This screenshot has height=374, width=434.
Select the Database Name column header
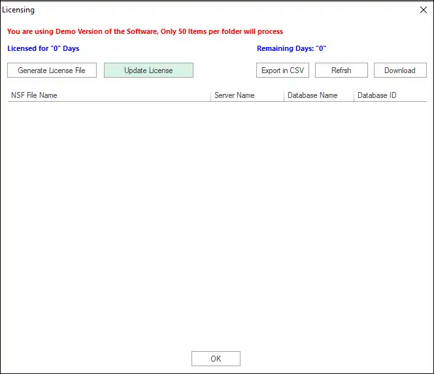click(319, 95)
